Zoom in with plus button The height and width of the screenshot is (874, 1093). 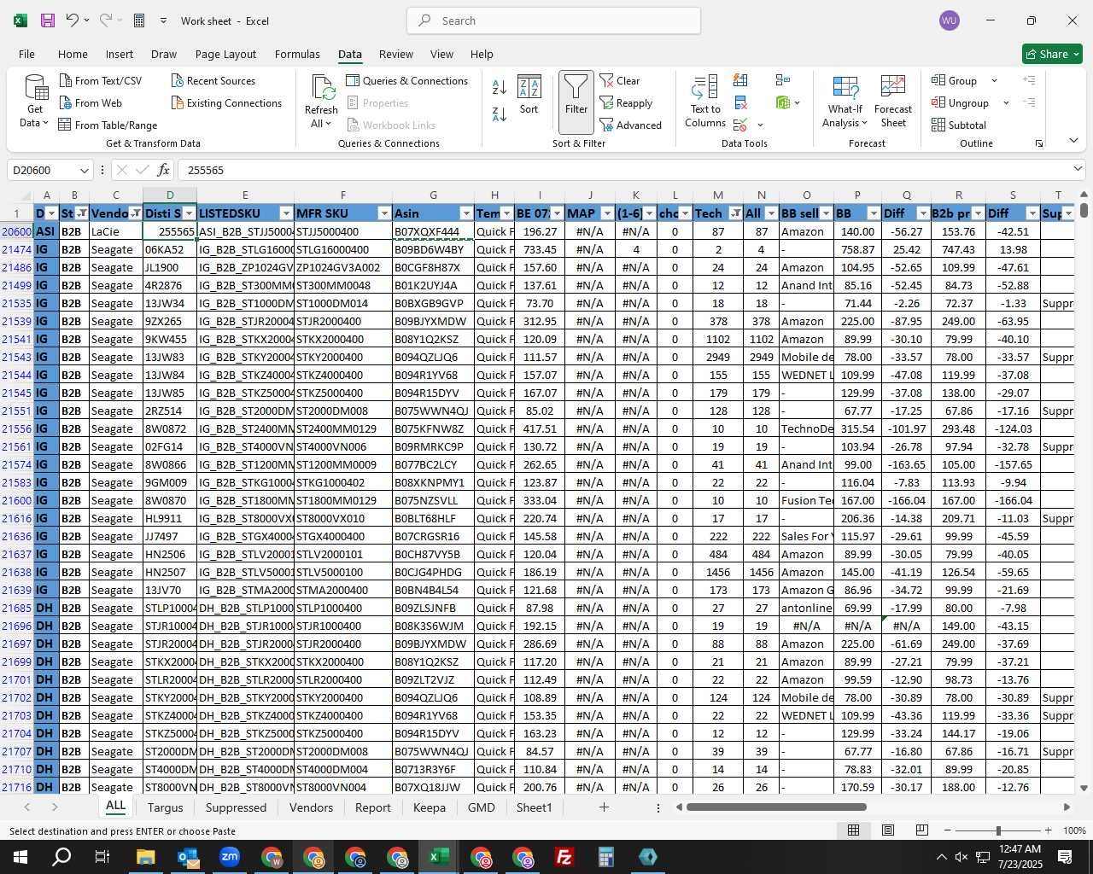click(1048, 830)
